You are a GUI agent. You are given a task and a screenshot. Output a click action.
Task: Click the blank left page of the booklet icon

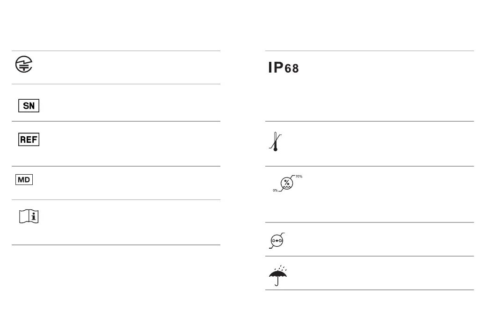point(24,216)
